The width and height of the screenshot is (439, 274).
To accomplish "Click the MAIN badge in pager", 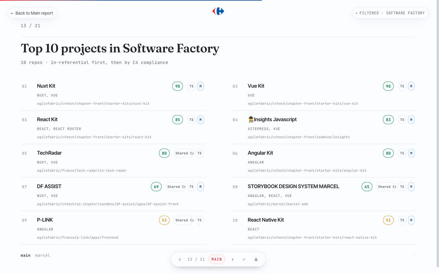I will pos(217,259).
